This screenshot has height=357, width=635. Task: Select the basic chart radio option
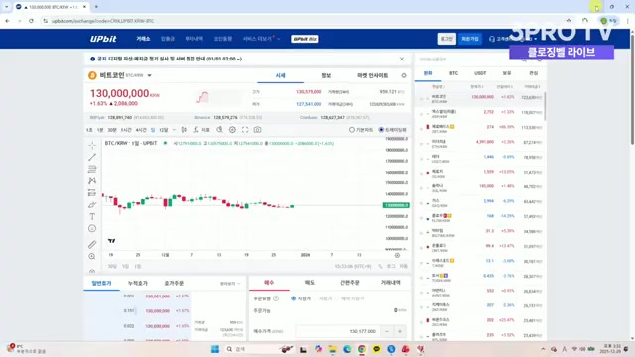(352, 130)
